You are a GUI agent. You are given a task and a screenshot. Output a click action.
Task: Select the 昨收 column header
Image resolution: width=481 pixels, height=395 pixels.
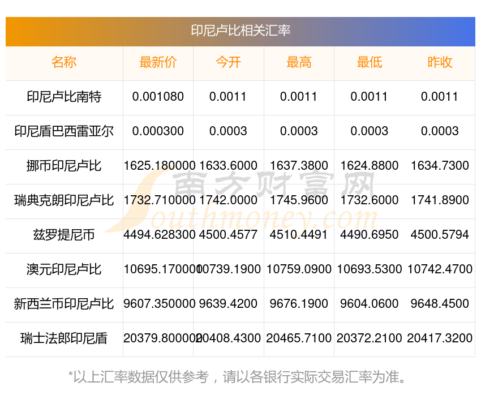pos(440,62)
